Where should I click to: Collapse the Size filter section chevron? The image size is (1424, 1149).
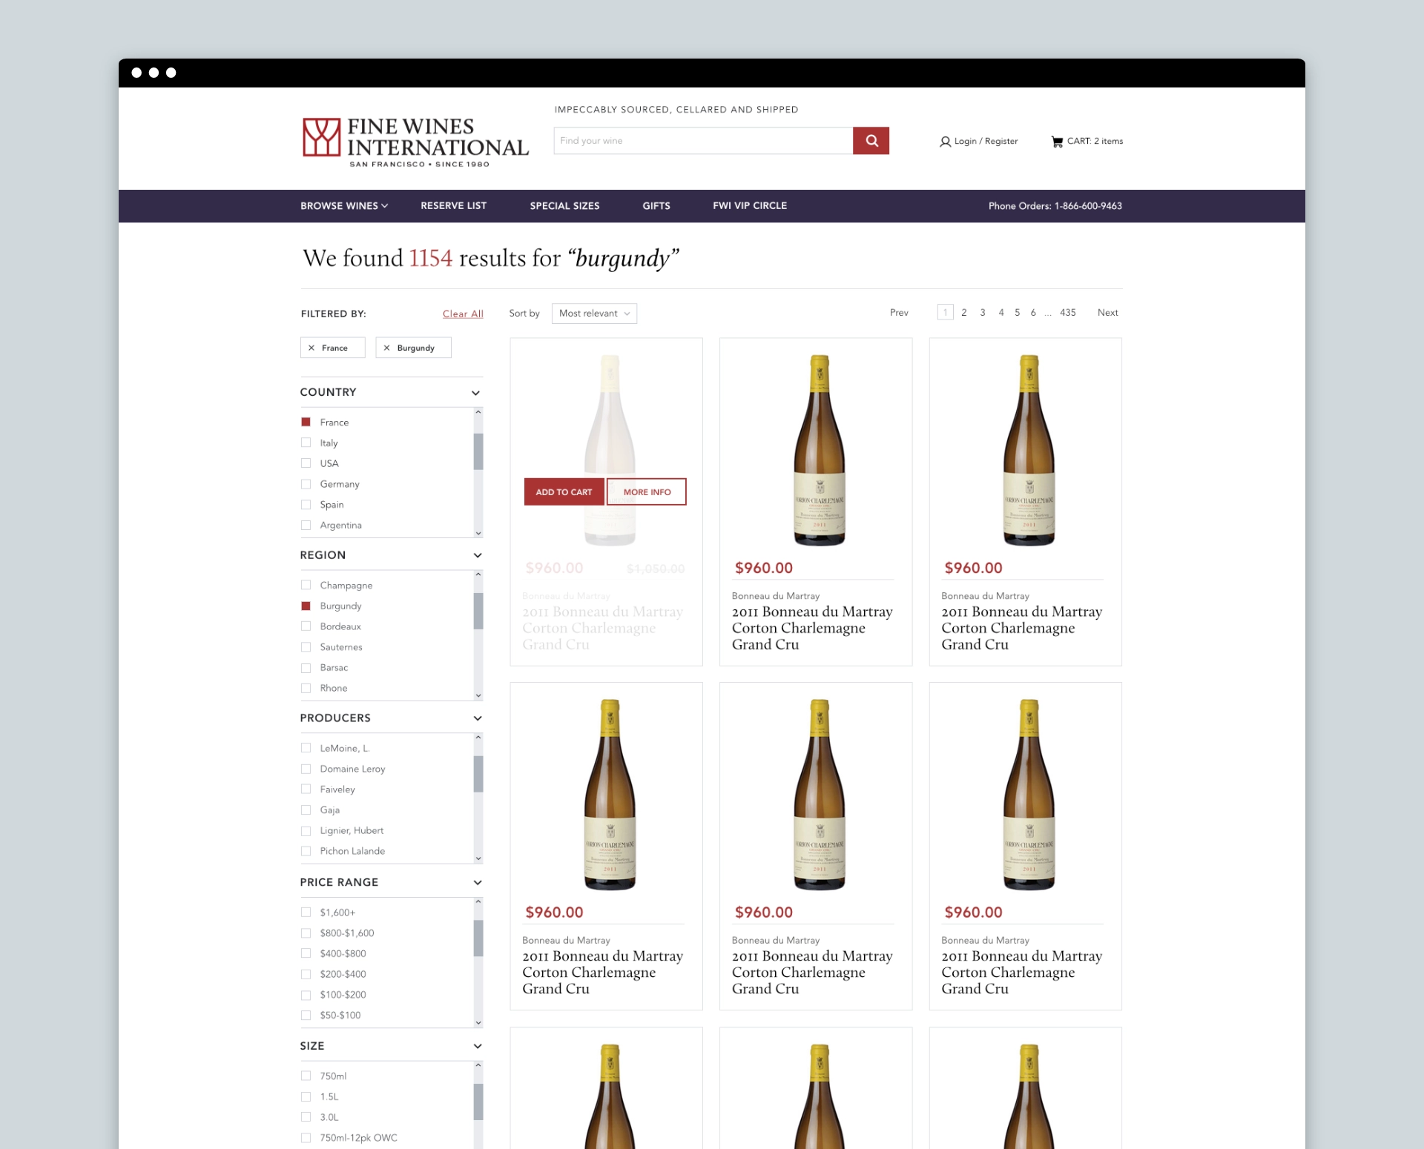tap(478, 1047)
